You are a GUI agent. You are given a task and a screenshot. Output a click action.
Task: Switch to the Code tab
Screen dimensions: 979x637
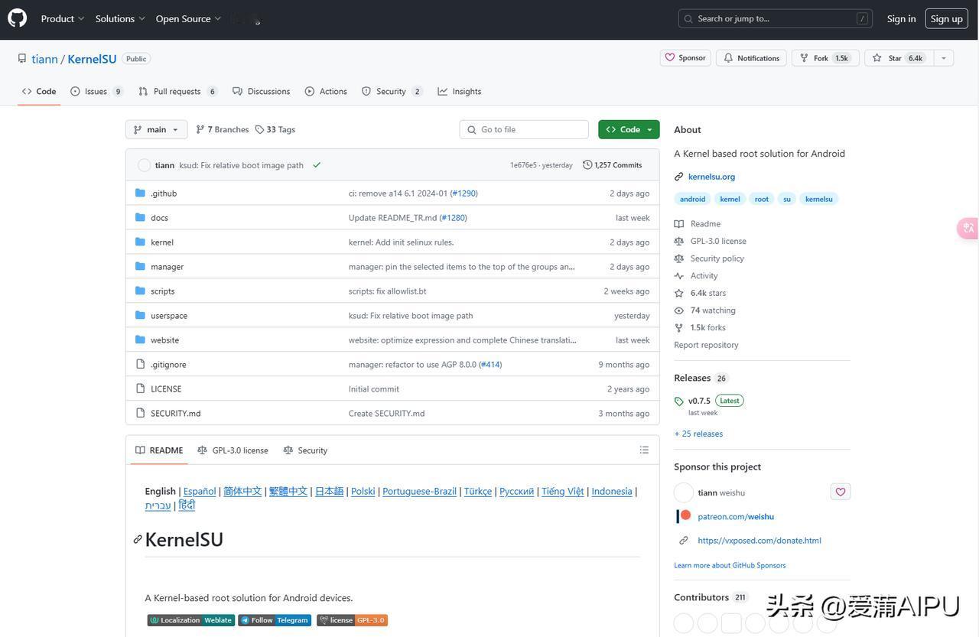(39, 92)
